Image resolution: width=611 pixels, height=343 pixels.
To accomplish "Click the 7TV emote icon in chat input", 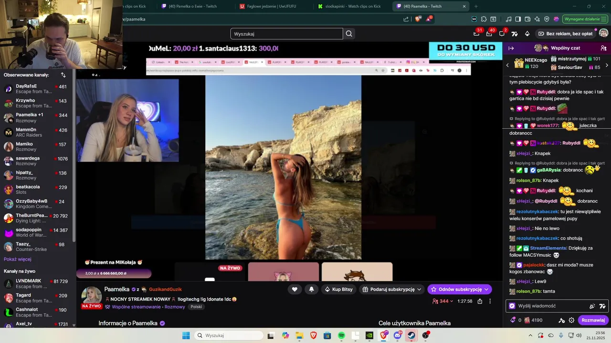I will tap(602, 306).
